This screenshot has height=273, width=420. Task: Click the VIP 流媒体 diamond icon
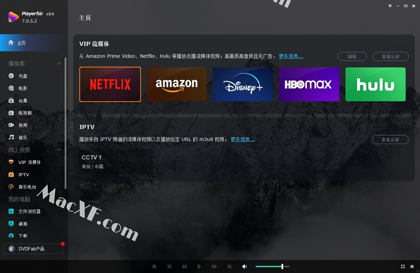click(x=11, y=162)
